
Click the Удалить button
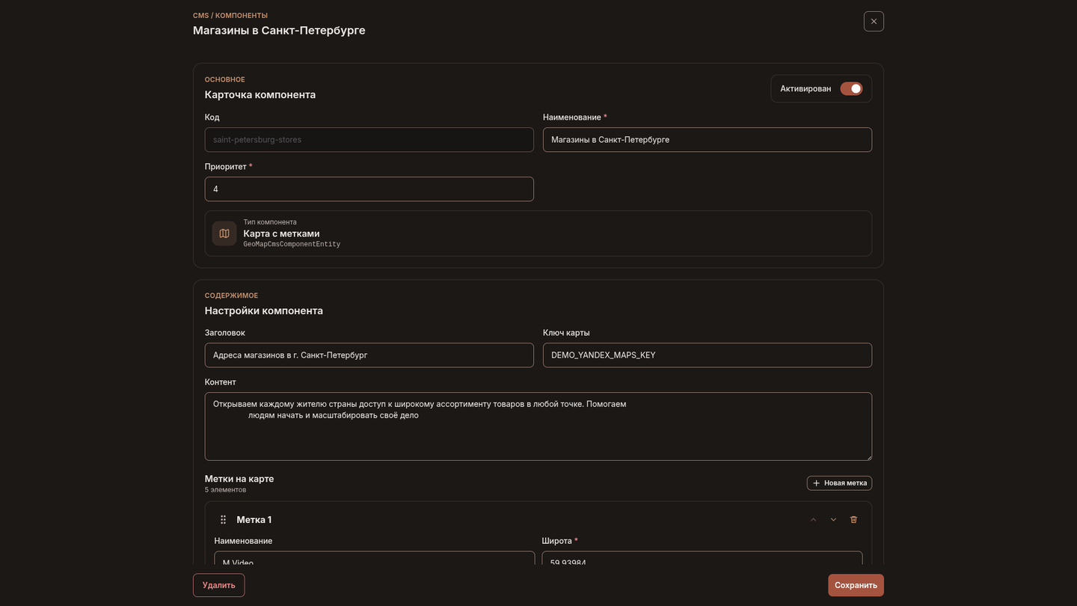coord(218,585)
